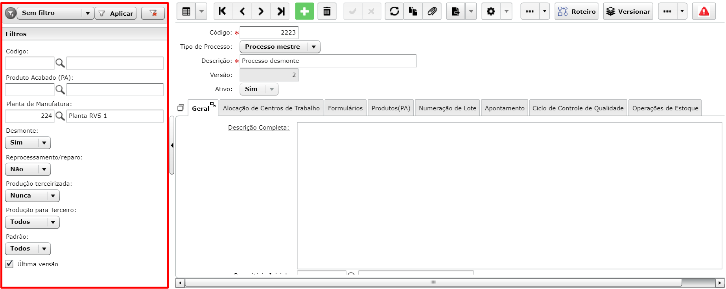Open the Reprocessamento/reparo dropdown showing Não

(28, 169)
